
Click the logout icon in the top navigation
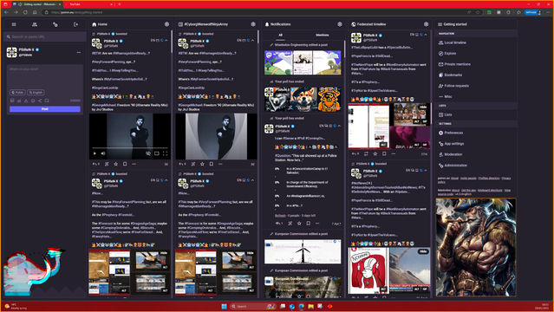[x=75, y=24]
